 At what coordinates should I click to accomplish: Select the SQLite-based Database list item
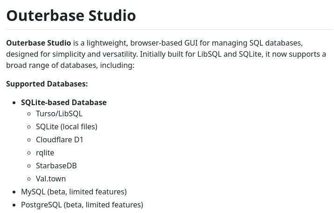click(64, 102)
